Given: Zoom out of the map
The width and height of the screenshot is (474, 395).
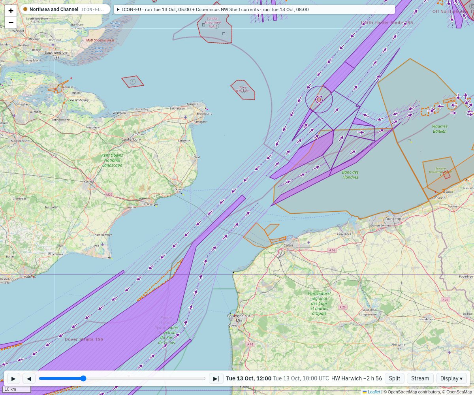Looking at the screenshot, I should [x=11, y=23].
